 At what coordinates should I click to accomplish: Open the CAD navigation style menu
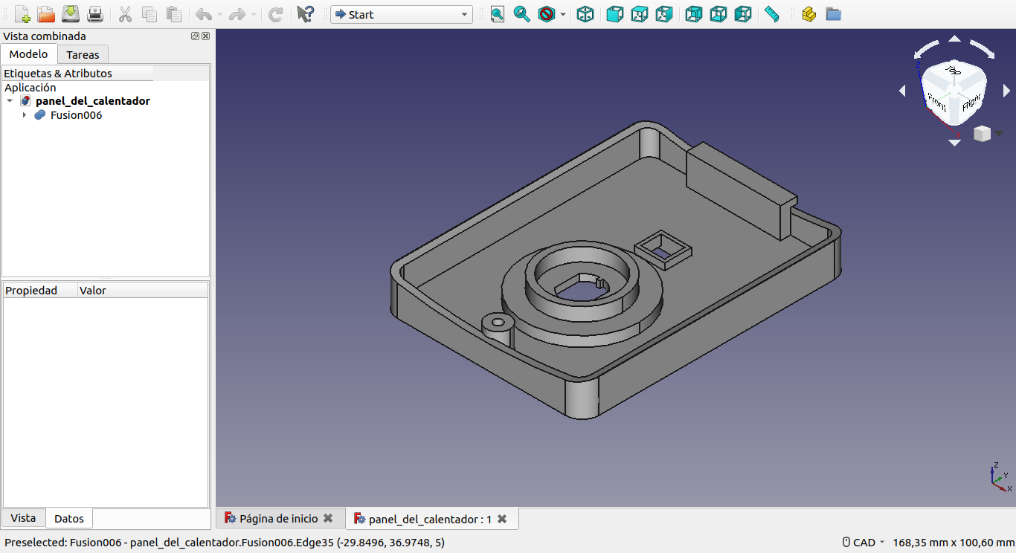point(864,543)
